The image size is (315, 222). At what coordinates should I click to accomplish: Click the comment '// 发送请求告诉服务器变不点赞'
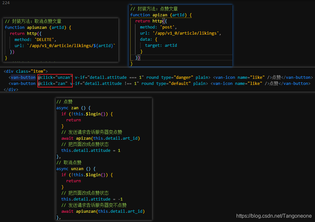tap(94, 205)
